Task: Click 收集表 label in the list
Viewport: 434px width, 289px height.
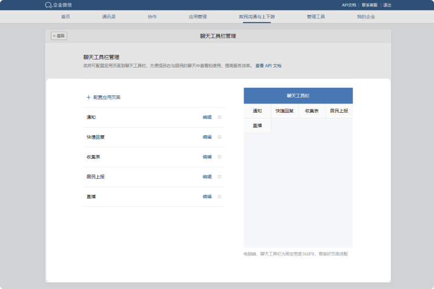Action: pyautogui.click(x=93, y=157)
